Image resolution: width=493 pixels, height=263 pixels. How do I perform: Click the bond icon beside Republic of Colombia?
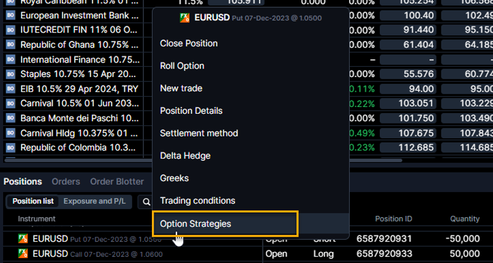point(10,147)
